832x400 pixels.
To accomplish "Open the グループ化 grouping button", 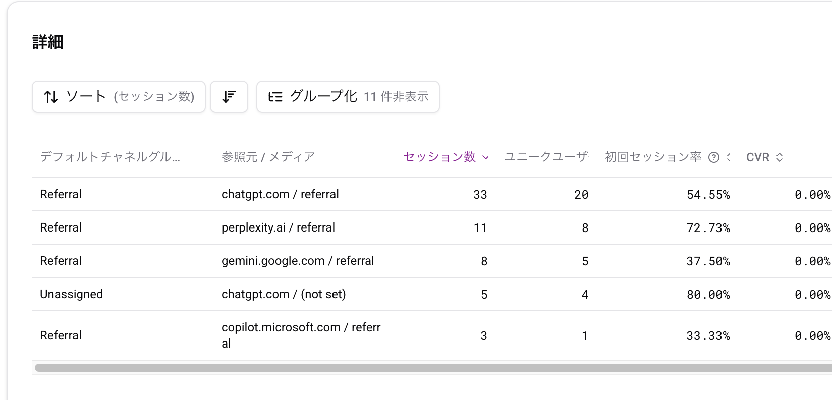I will point(348,97).
